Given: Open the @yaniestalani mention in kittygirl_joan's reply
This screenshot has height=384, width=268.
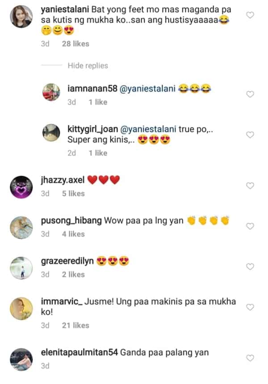Looking at the screenshot, I should 148,129.
